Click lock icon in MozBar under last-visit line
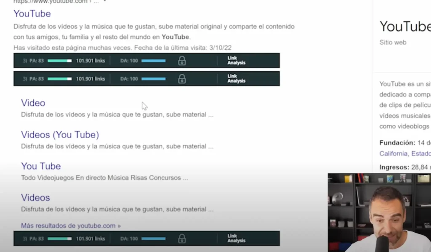This screenshot has width=431, height=252. (182, 61)
